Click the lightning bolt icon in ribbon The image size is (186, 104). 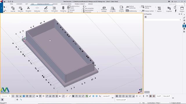(176, 11)
